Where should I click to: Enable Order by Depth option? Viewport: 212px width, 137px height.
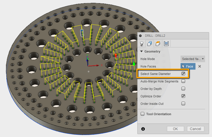pos(183,89)
